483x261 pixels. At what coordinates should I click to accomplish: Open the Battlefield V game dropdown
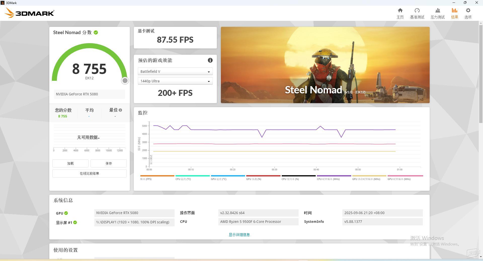[x=175, y=72]
